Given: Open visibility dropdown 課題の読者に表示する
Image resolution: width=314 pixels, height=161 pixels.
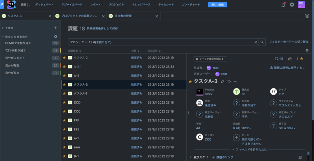Looking at the screenshot, I should point(287,68).
